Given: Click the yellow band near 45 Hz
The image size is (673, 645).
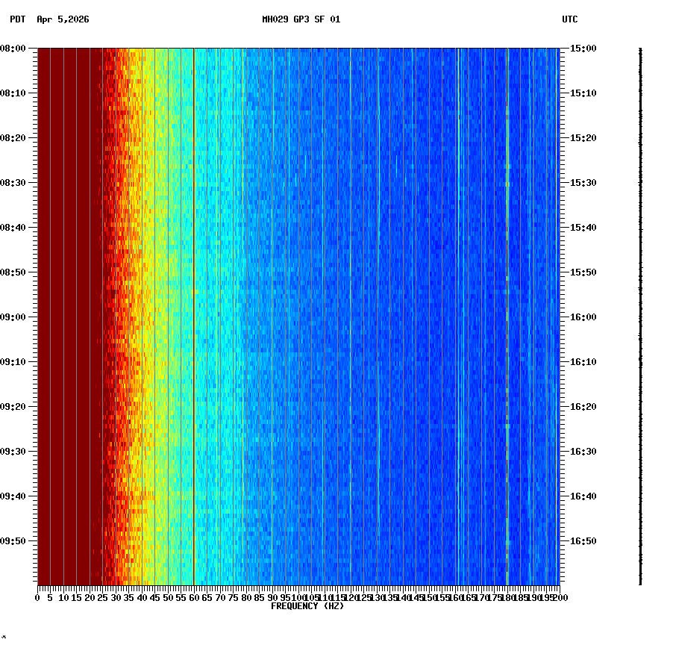Looking at the screenshot, I should 154,299.
